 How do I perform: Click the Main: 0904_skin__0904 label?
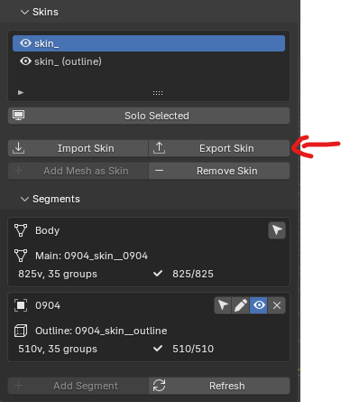[x=91, y=256]
